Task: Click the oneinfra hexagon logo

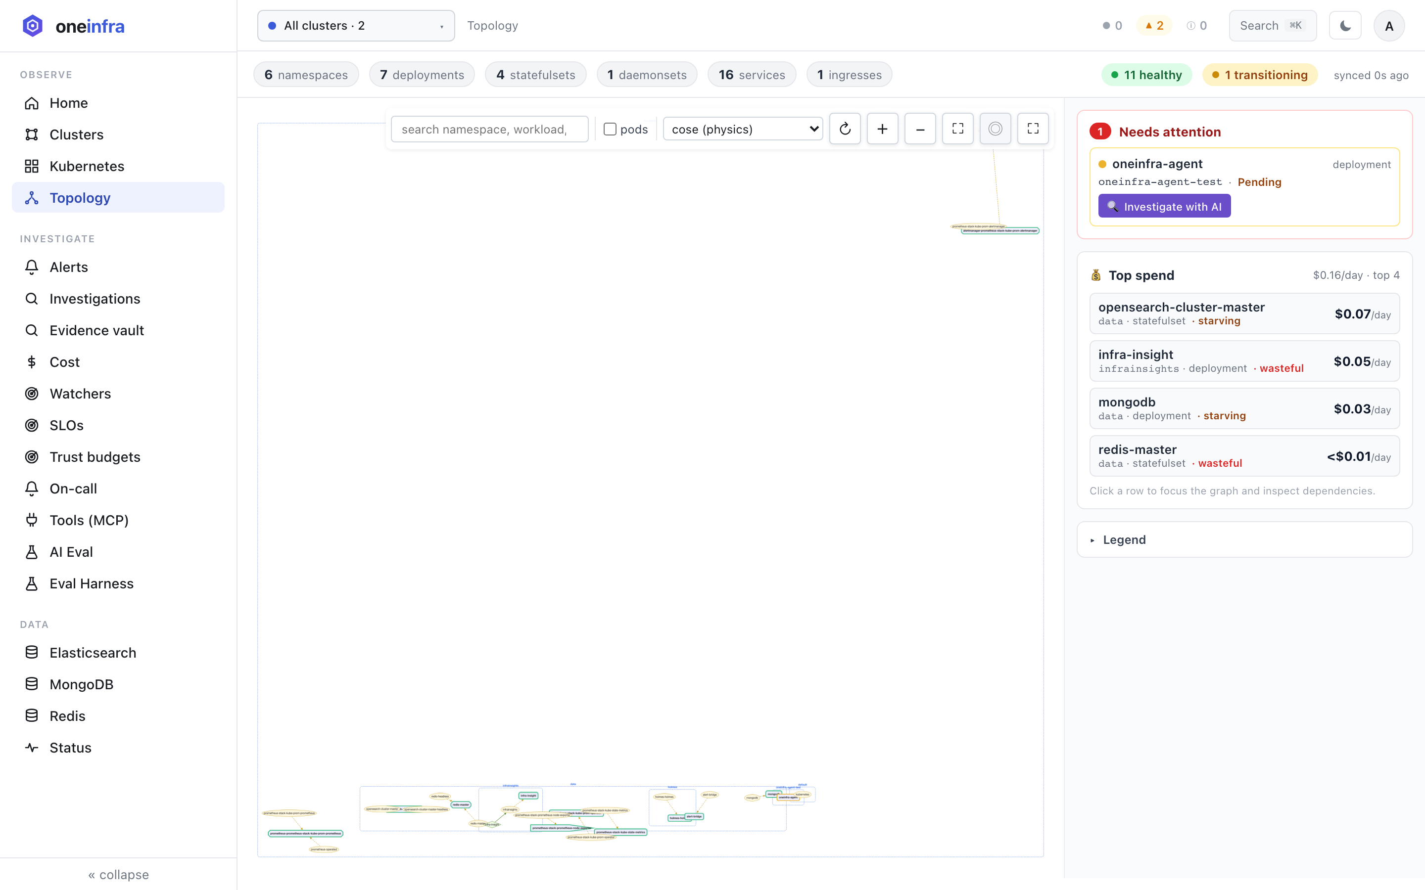Action: click(x=32, y=26)
